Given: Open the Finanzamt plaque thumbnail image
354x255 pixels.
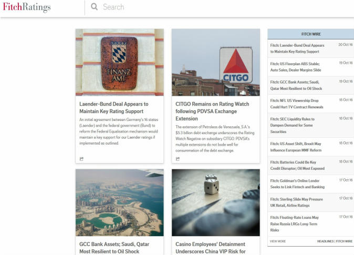Looking at the screenshot, I should pos(120,62).
